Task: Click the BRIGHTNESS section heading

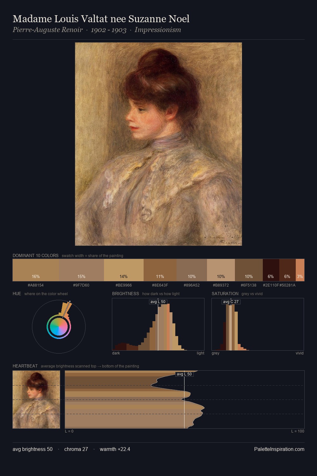Action: (x=126, y=294)
